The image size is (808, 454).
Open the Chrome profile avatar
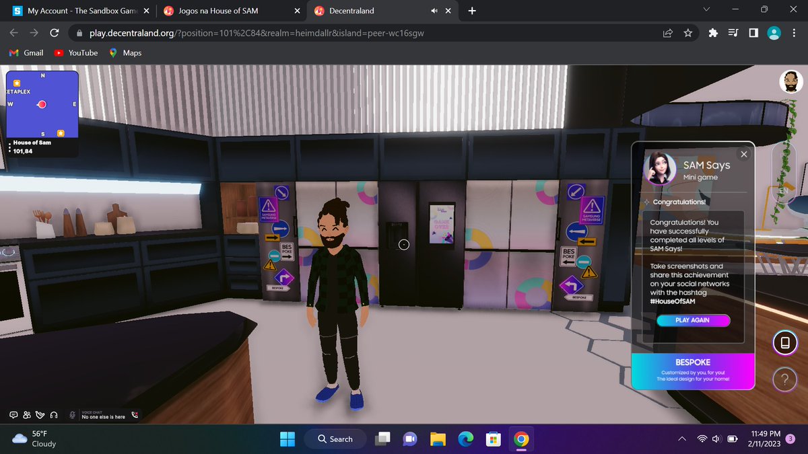(x=774, y=32)
